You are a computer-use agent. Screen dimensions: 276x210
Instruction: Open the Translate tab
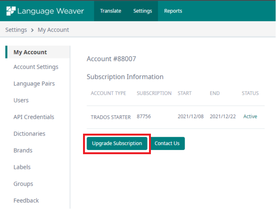click(x=111, y=11)
